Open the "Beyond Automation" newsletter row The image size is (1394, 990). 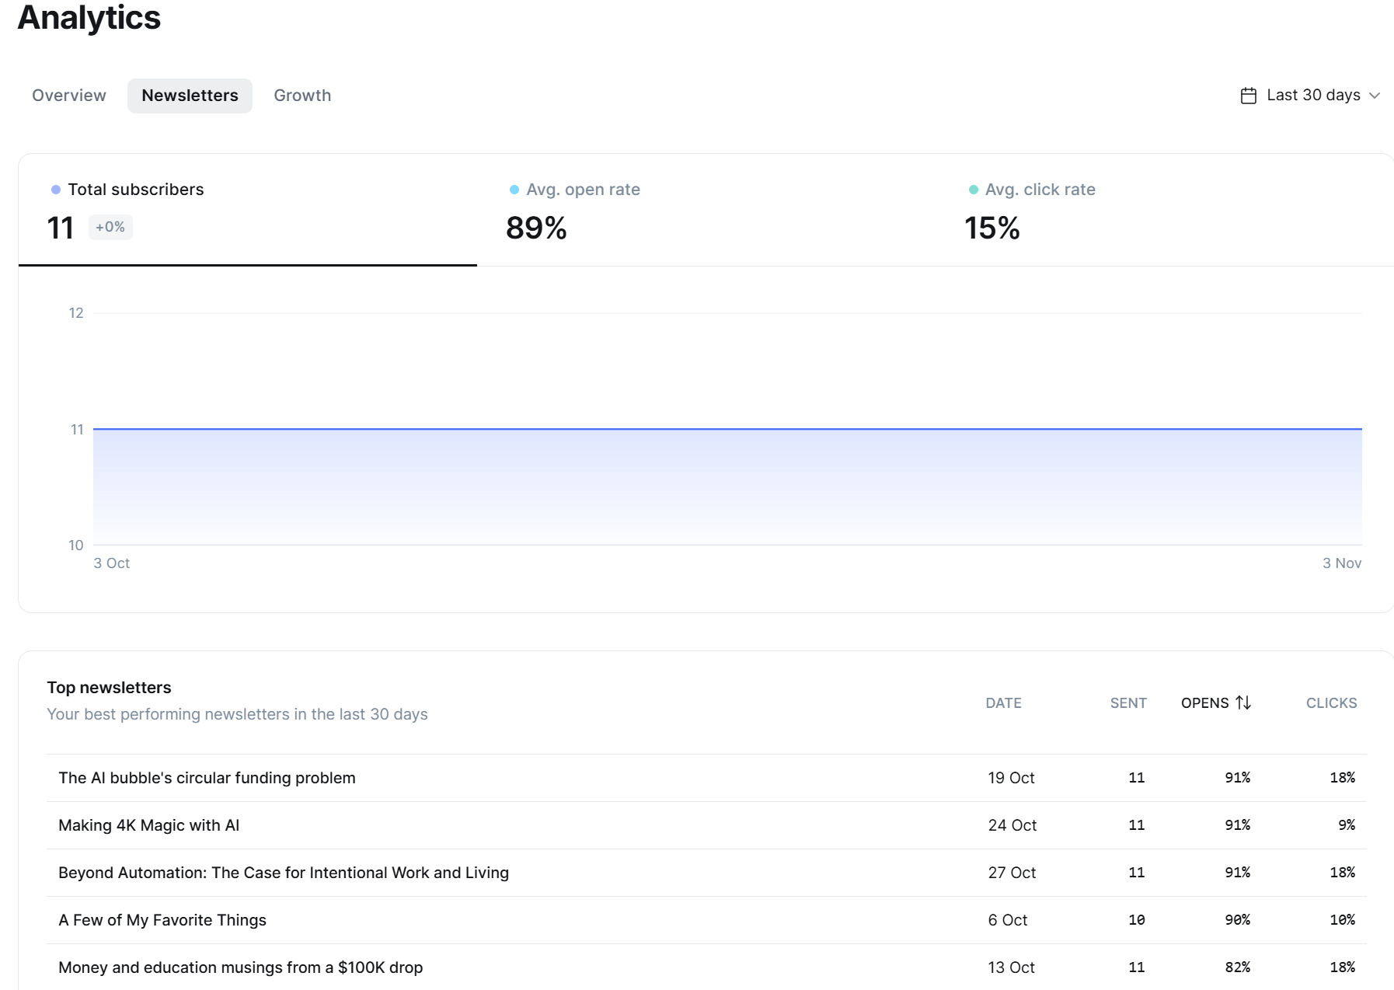284,873
